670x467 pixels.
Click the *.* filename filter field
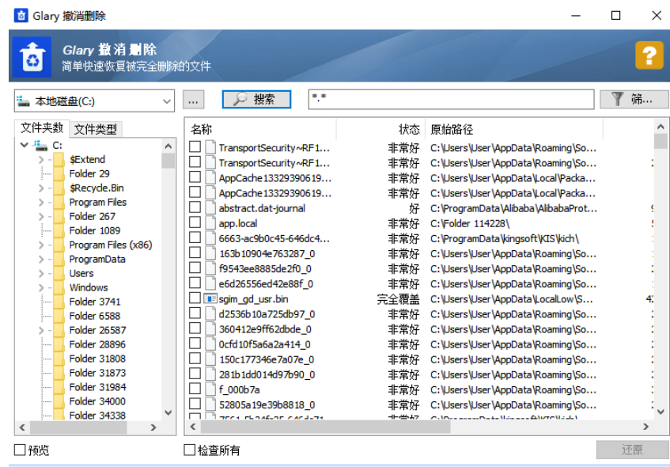tap(451, 99)
